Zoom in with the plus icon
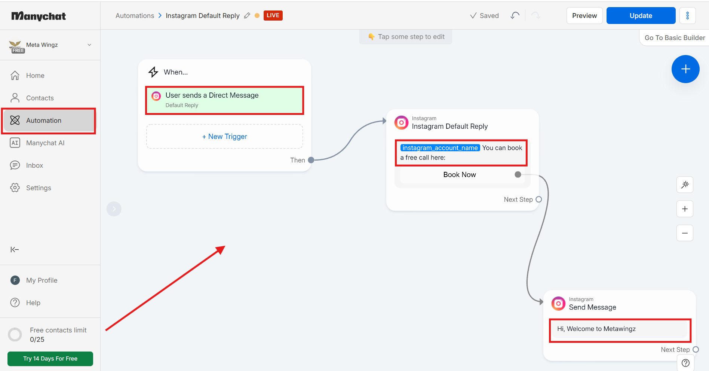The width and height of the screenshot is (709, 371). click(685, 209)
